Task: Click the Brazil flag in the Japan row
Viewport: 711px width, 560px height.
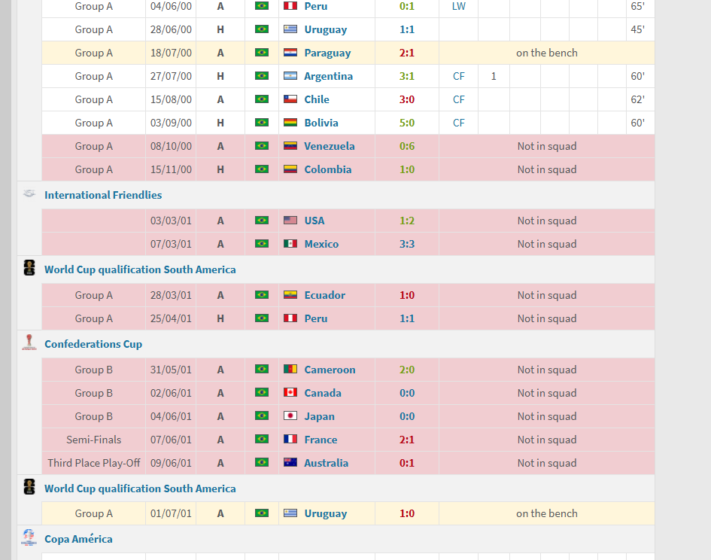Action: click(262, 416)
